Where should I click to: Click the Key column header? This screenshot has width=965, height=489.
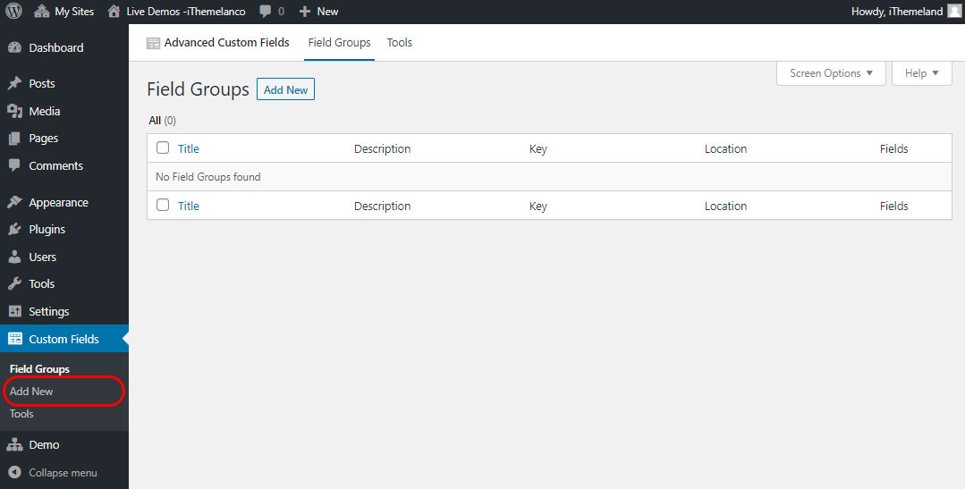pyautogui.click(x=538, y=149)
